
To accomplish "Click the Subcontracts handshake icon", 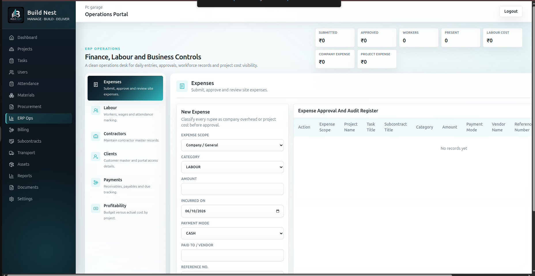I will click(x=12, y=141).
